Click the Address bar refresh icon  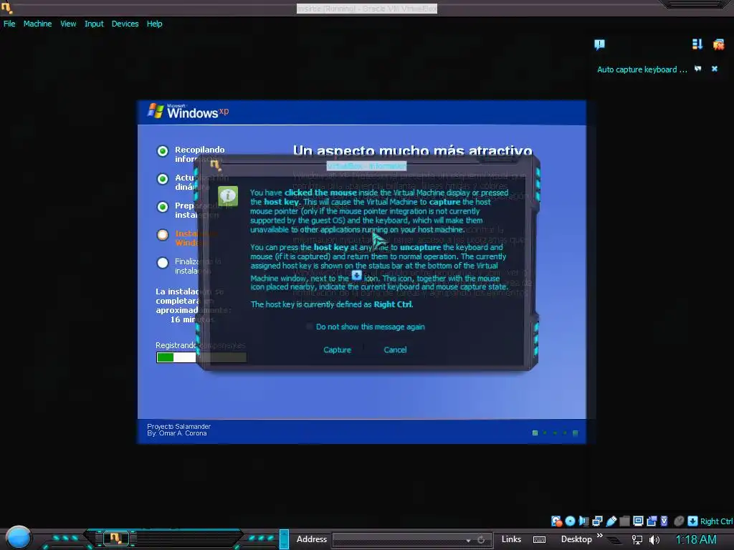[481, 540]
